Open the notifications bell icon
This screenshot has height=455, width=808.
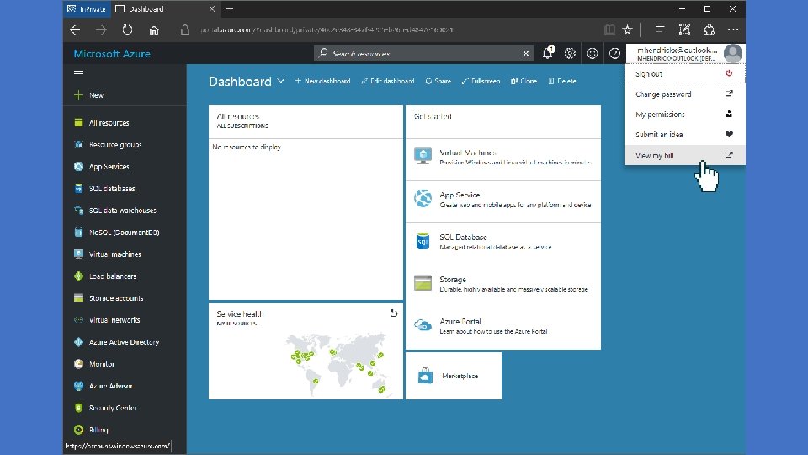[x=548, y=52]
